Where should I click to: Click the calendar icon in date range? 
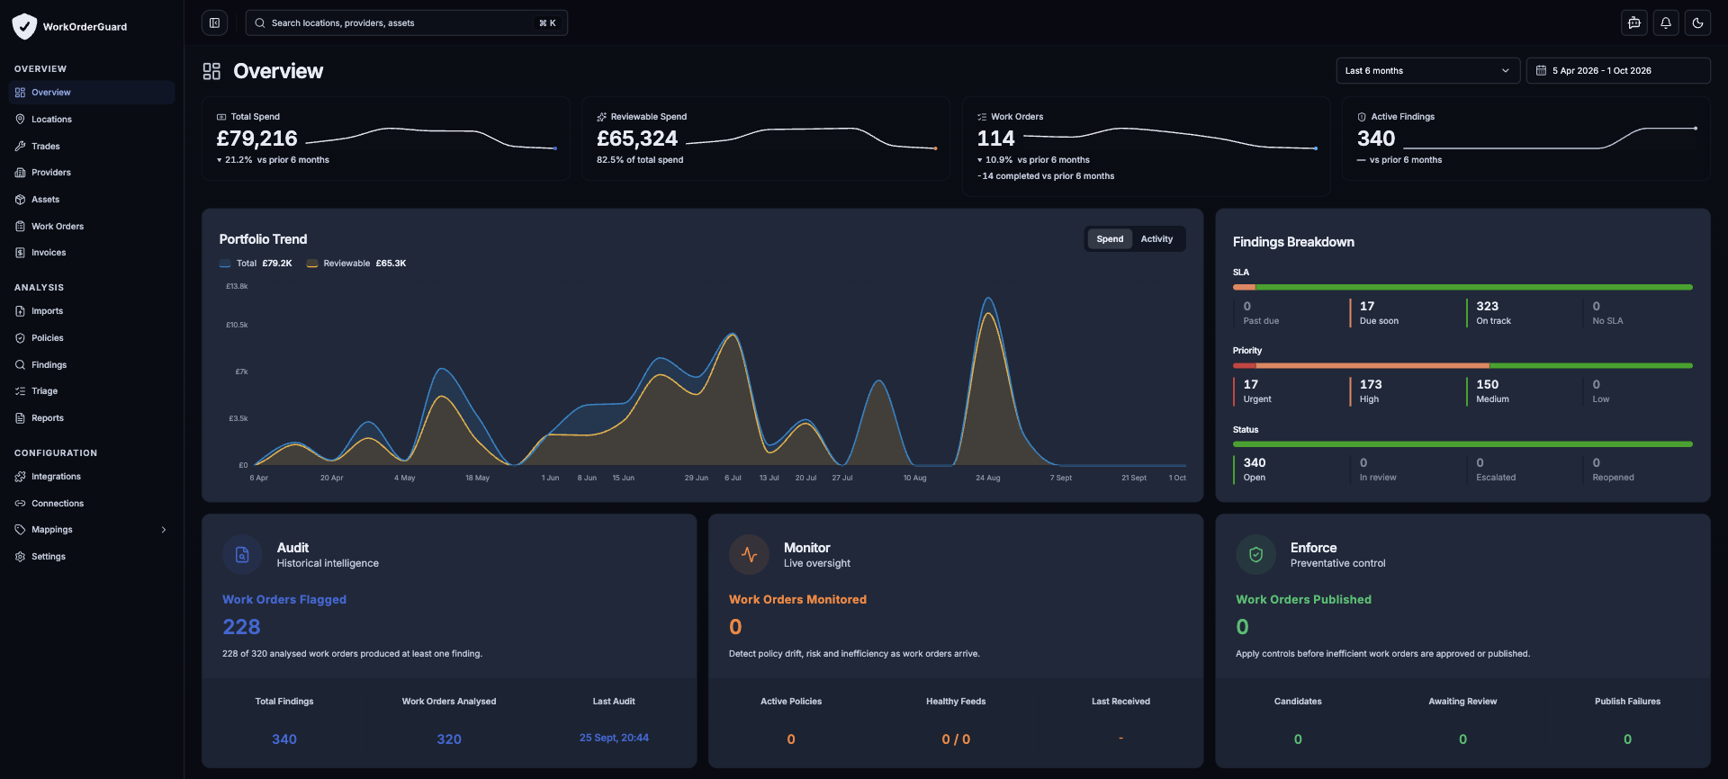tap(1541, 70)
